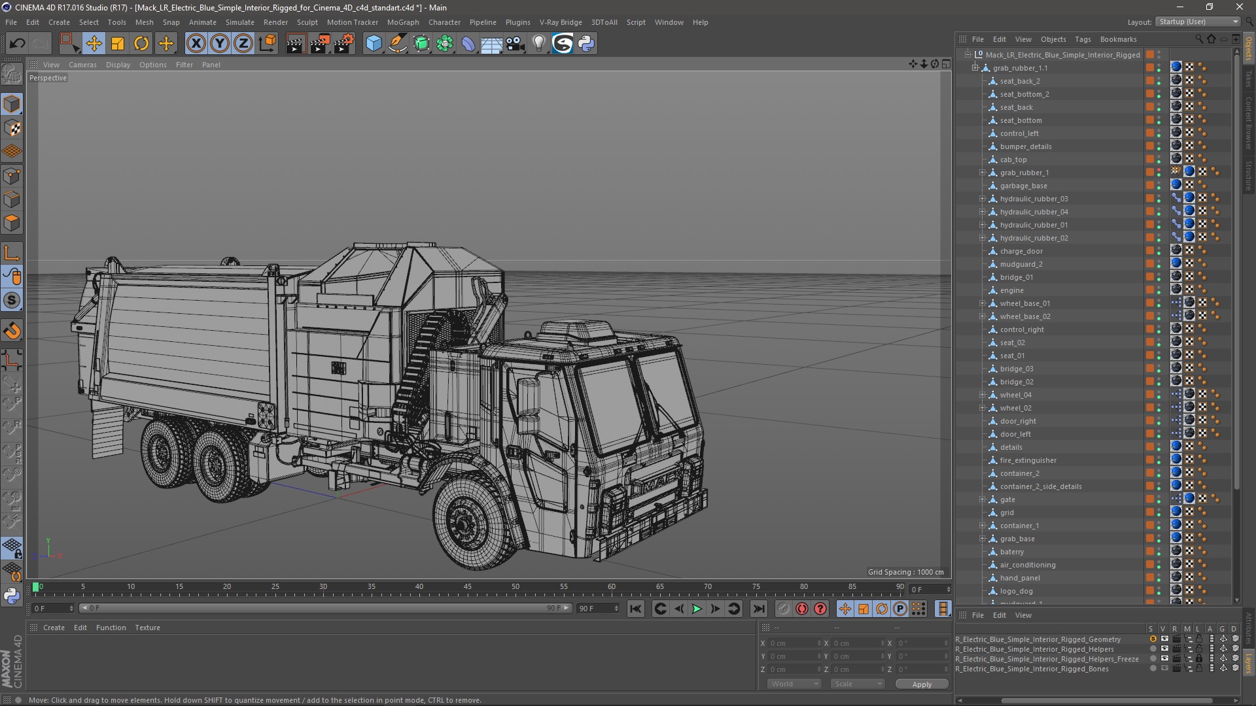
Task: Toggle visibility dots for engine object
Action: click(x=1159, y=290)
